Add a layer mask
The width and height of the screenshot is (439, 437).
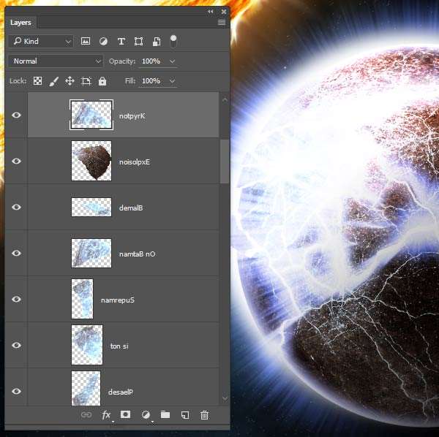pyautogui.click(x=126, y=415)
